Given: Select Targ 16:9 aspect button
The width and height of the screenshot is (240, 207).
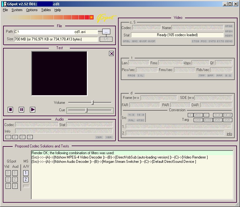Looking at the screenshot, I should click(x=228, y=115).
